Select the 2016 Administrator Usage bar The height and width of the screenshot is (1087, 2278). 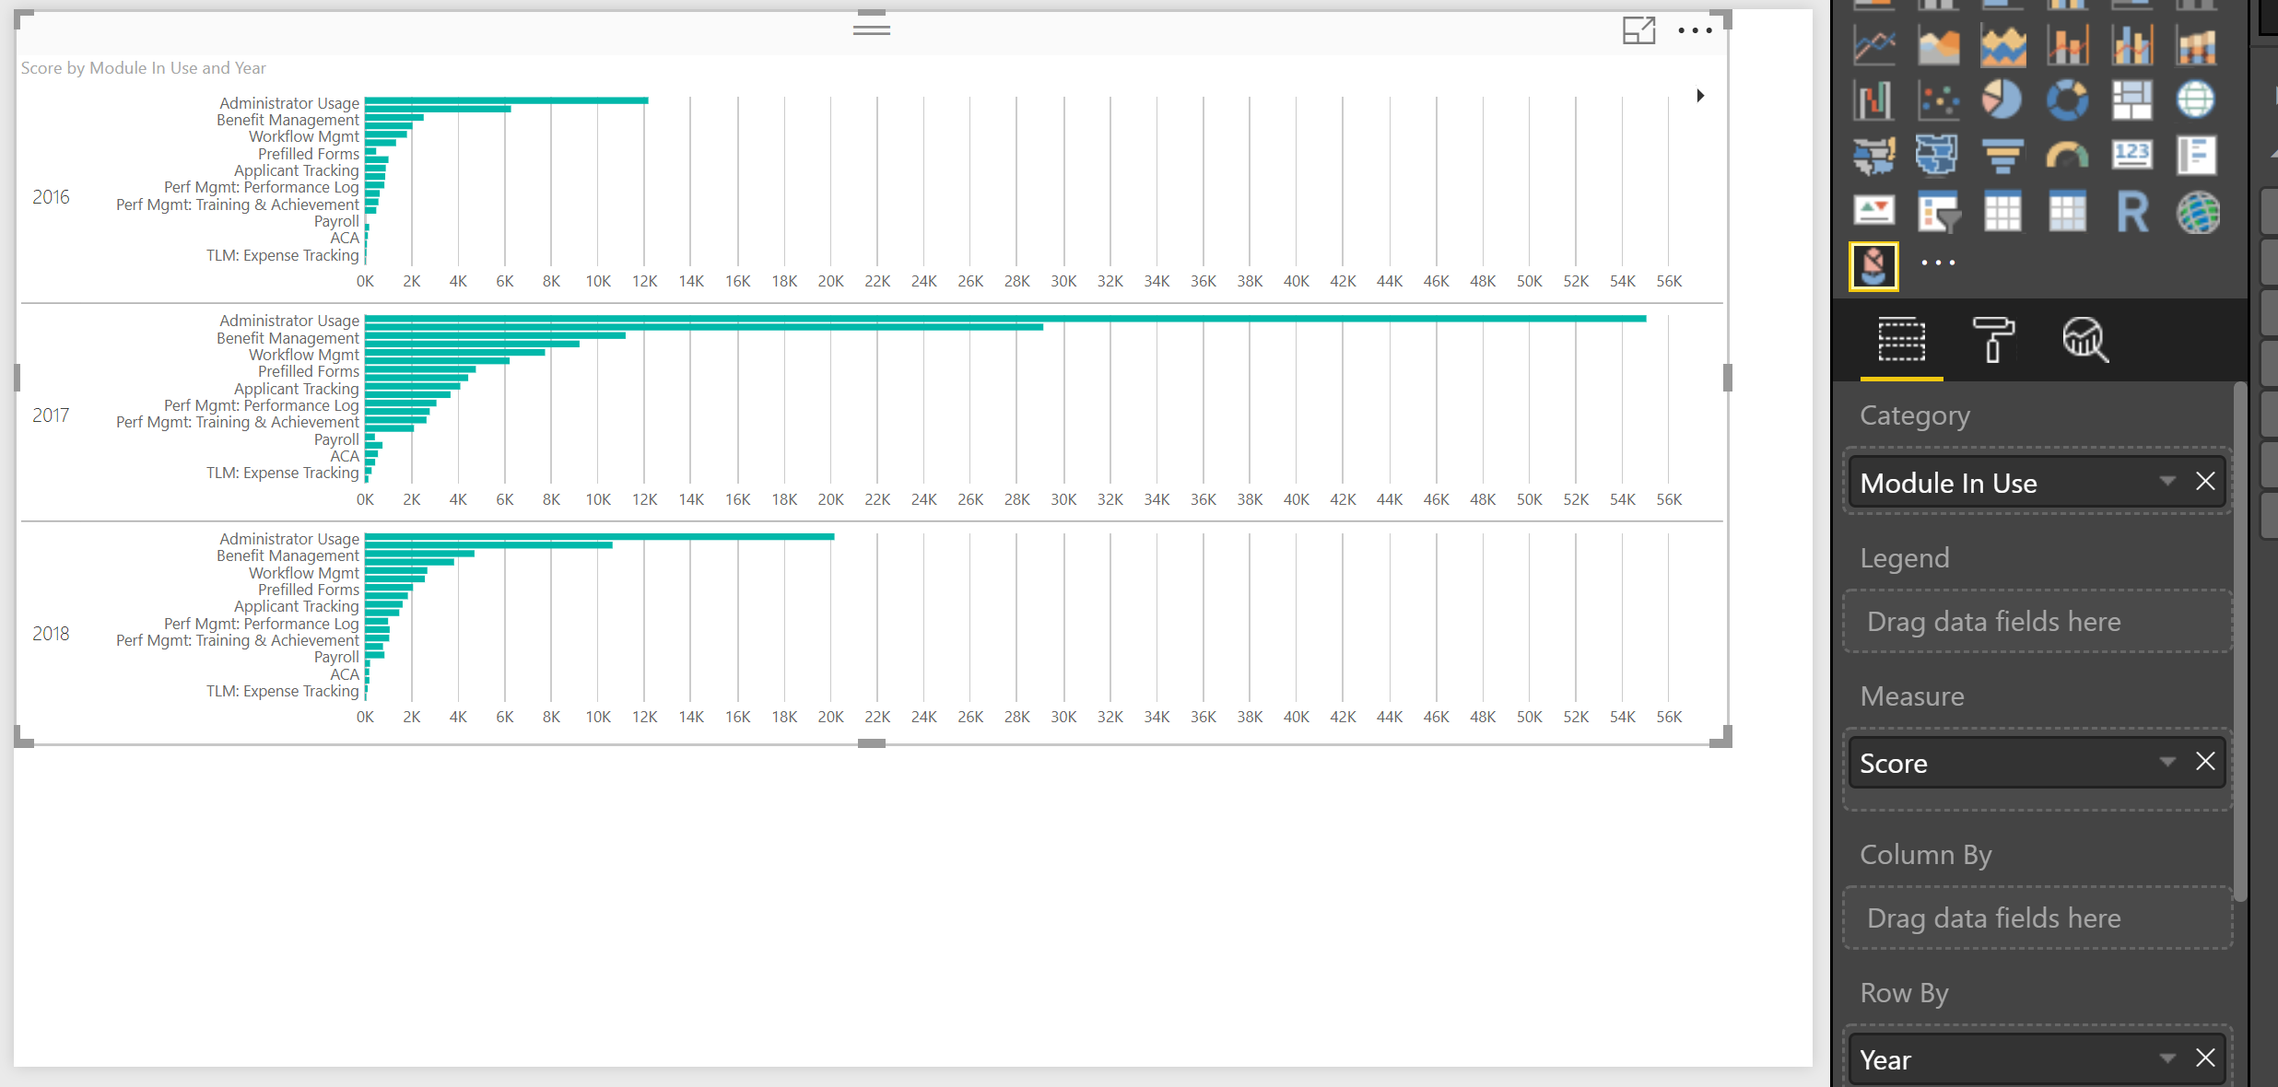[x=506, y=100]
